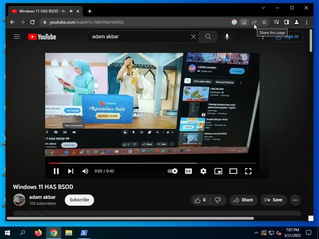Click the browser forward arrow
The width and height of the screenshot is (319, 239).
(x=22, y=22)
